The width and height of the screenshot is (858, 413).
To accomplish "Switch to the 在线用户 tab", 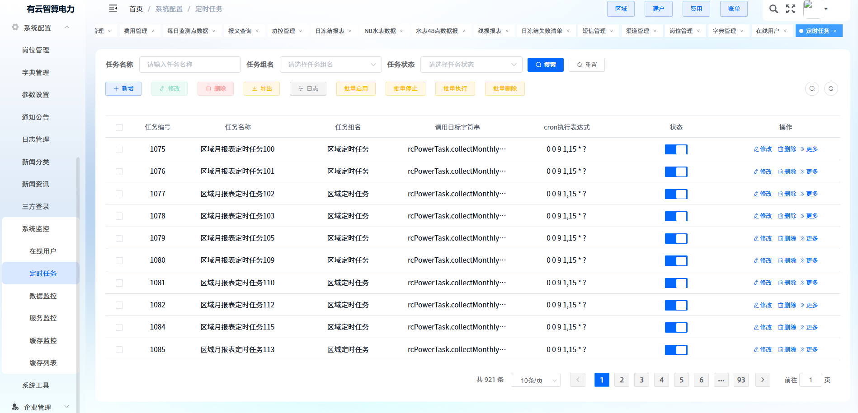I will point(767,31).
